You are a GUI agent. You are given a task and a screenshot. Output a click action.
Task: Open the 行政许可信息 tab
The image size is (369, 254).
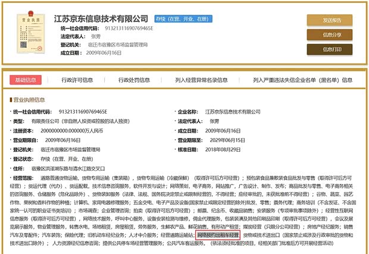77,80
